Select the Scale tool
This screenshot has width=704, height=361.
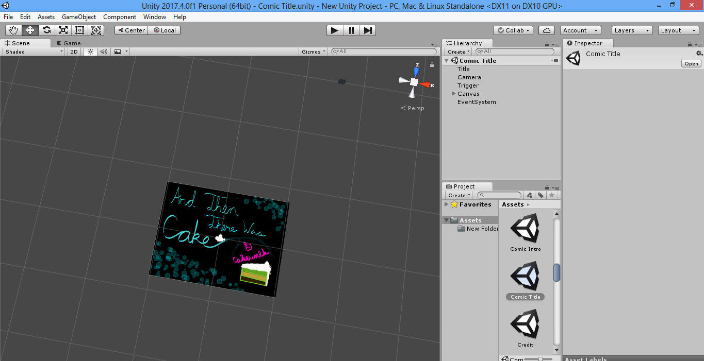(63, 30)
